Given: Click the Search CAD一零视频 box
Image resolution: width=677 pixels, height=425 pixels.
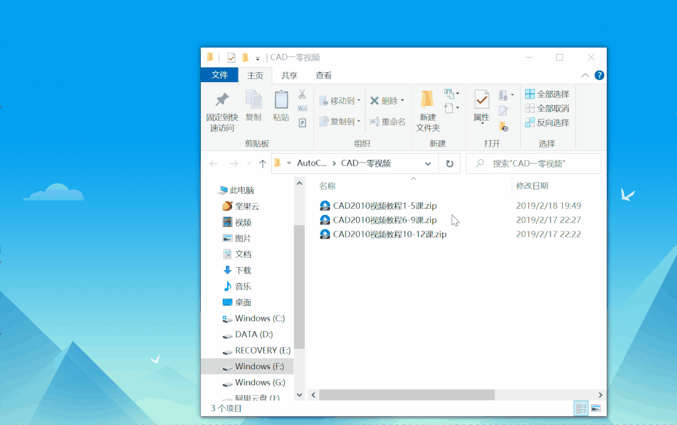Looking at the screenshot, I should pyautogui.click(x=533, y=164).
